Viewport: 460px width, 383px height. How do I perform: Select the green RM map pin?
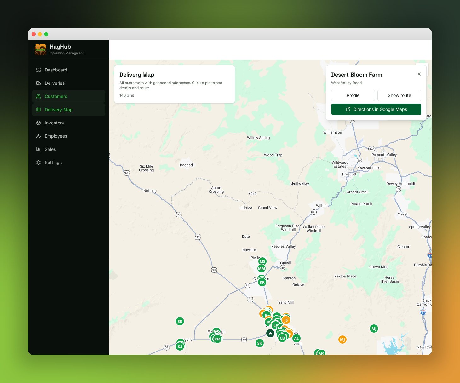click(x=217, y=339)
